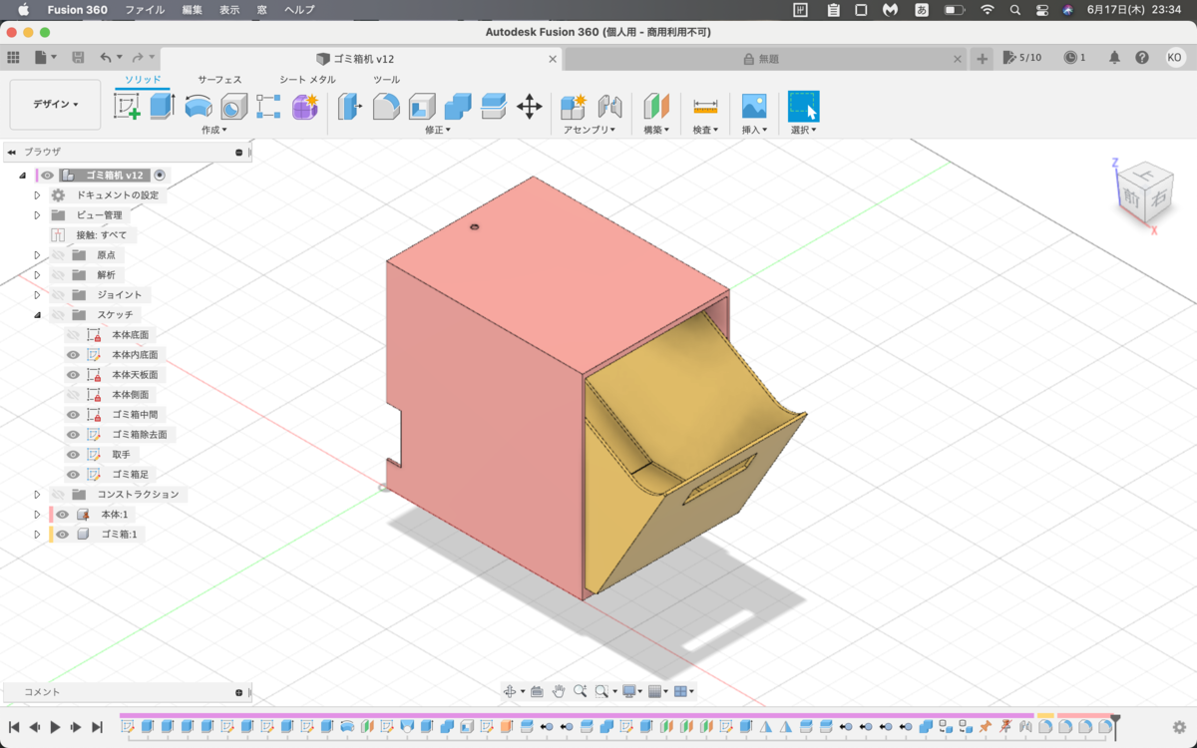Open 作成 dropdown menu
Viewport: 1197px width, 748px height.
(x=214, y=130)
